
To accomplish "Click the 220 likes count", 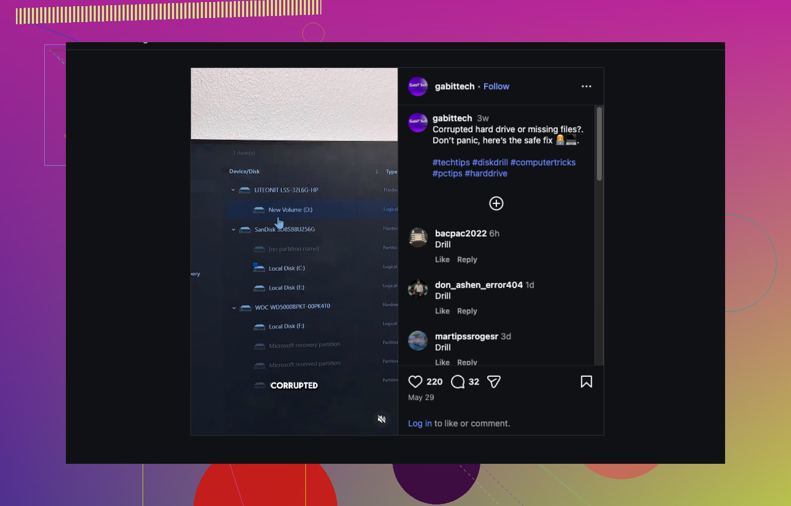I will (x=434, y=381).
